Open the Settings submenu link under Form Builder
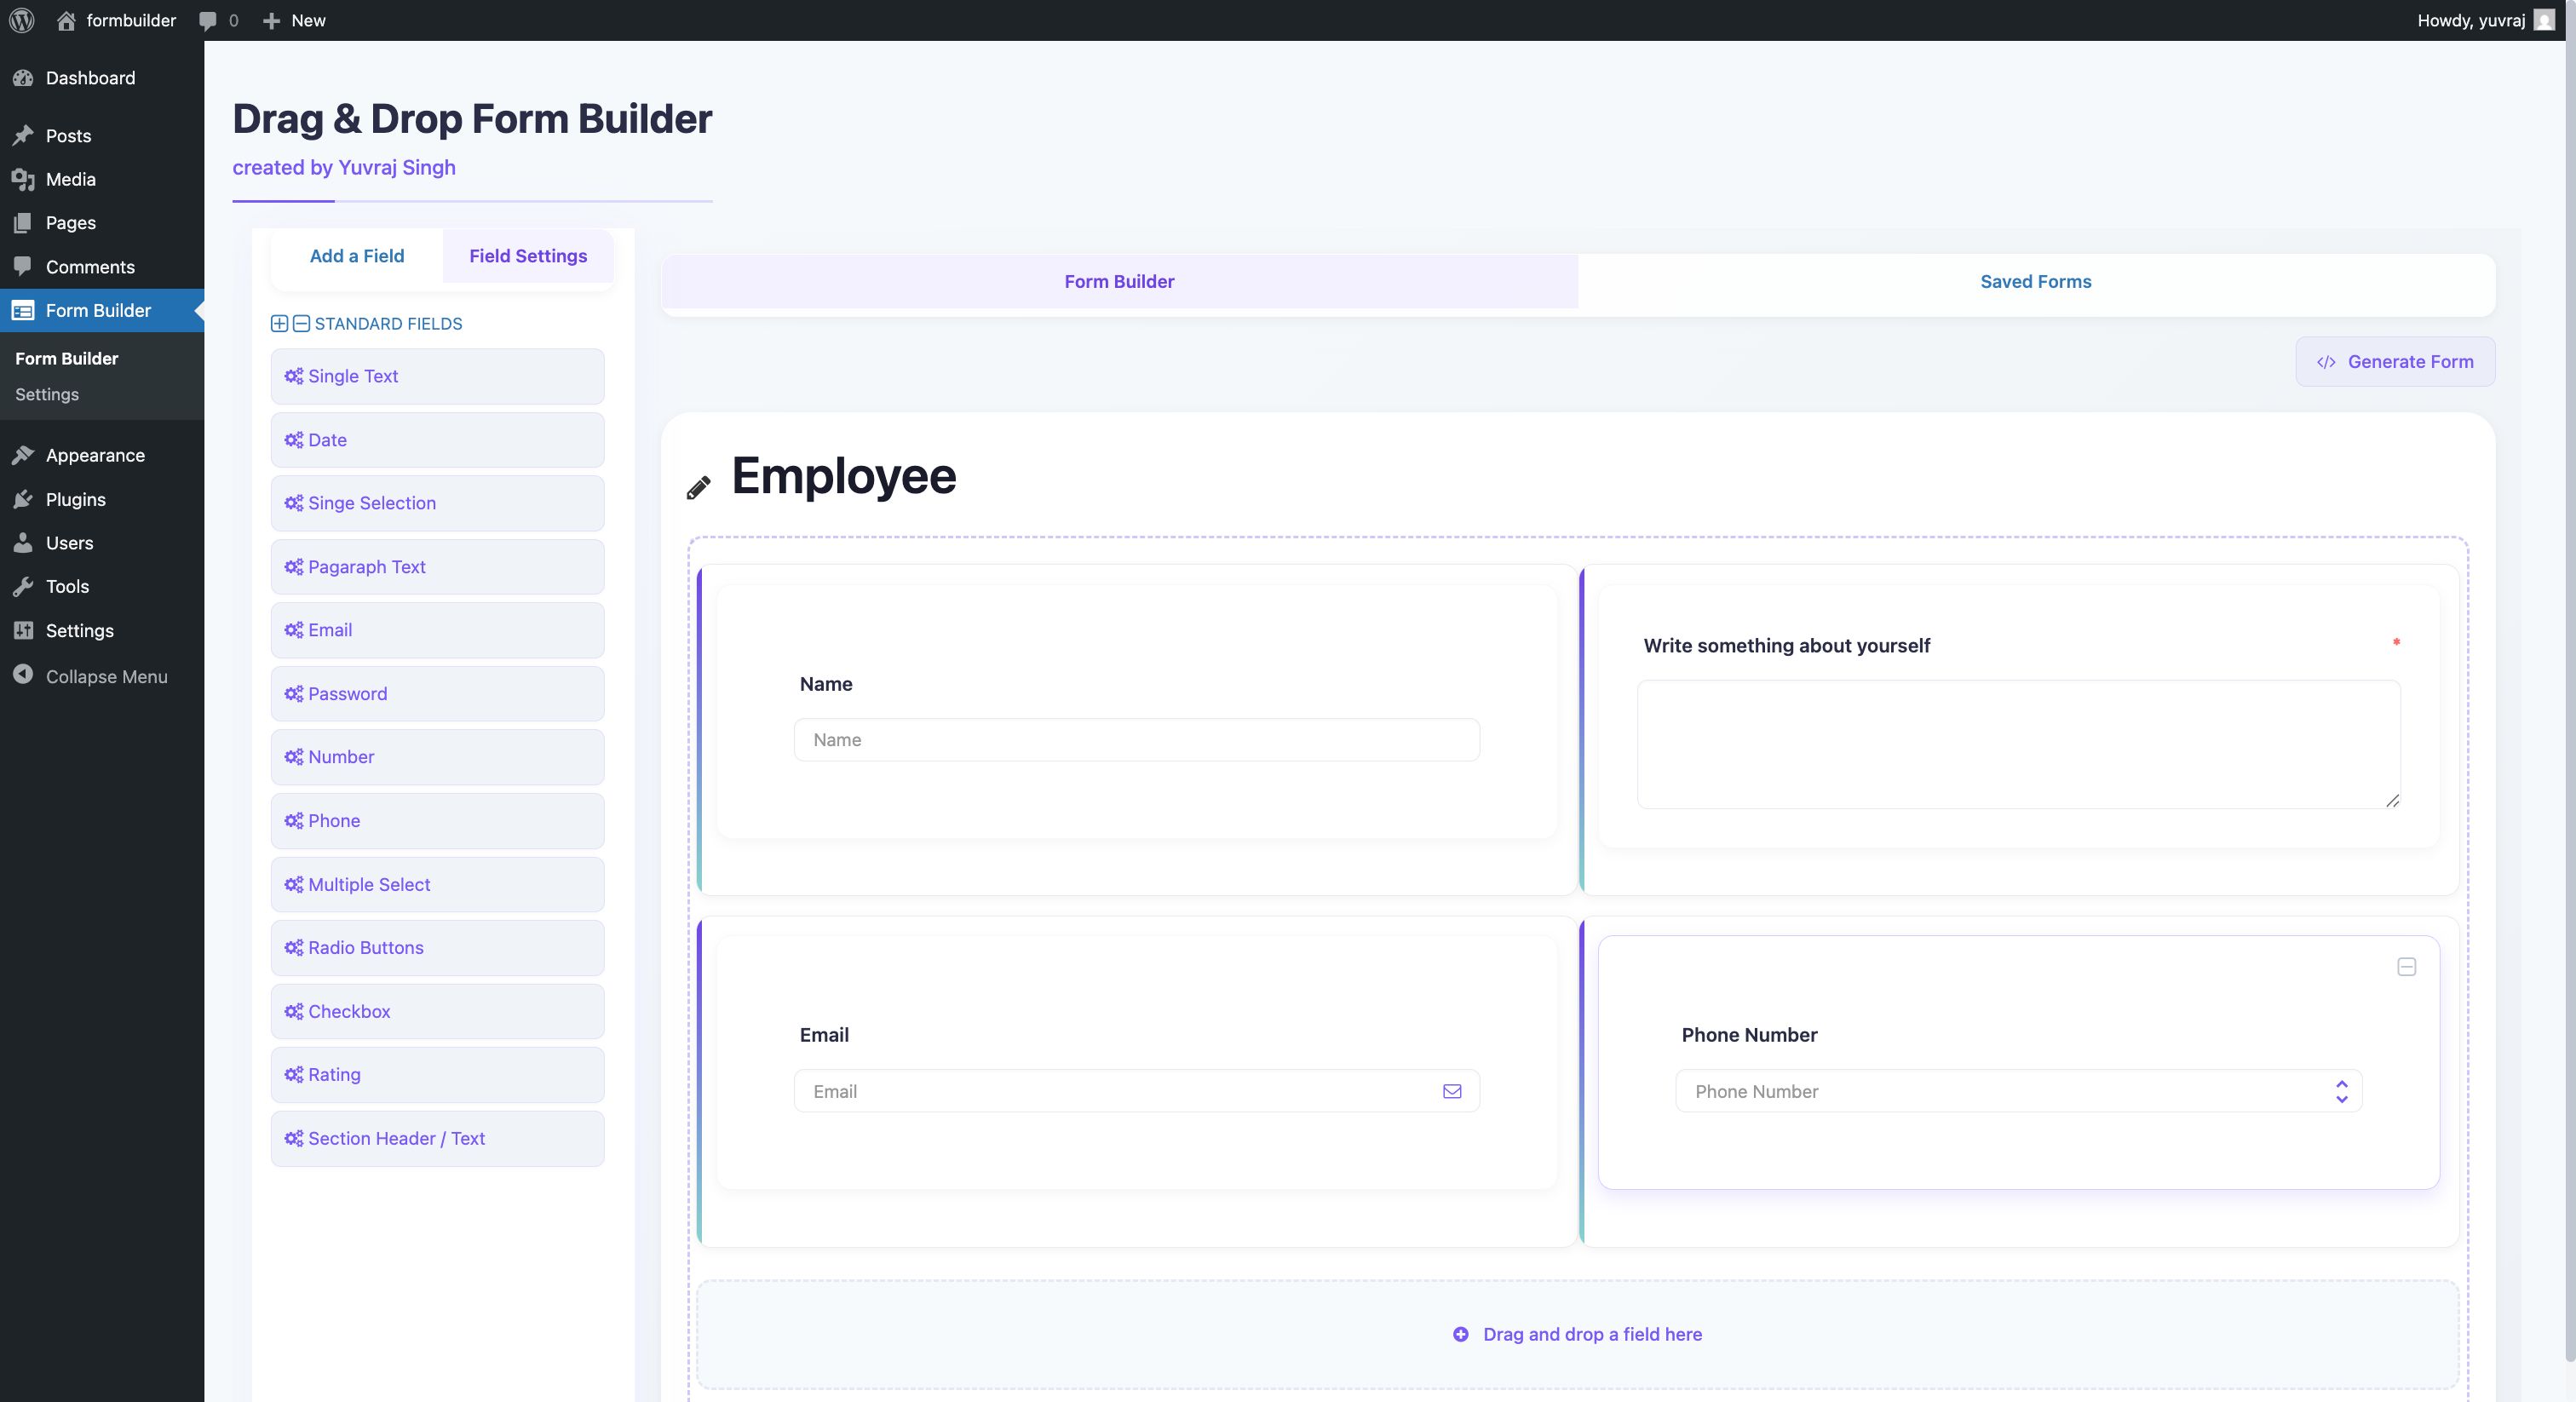 47,394
